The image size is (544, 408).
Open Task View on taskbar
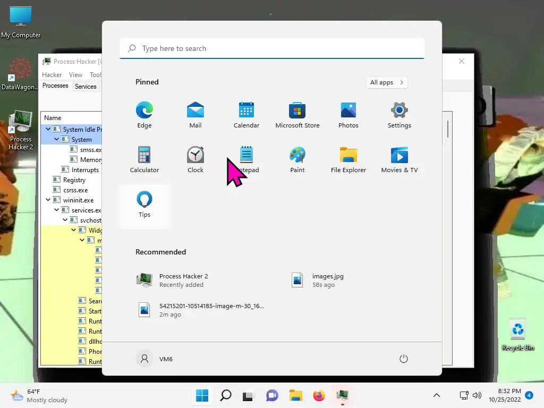click(248, 395)
